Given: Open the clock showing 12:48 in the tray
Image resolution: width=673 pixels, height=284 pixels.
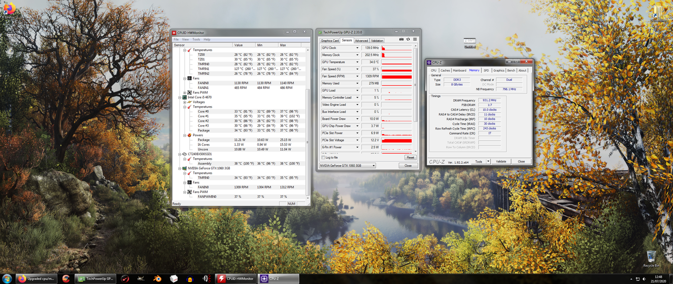Looking at the screenshot, I should pyautogui.click(x=658, y=279).
